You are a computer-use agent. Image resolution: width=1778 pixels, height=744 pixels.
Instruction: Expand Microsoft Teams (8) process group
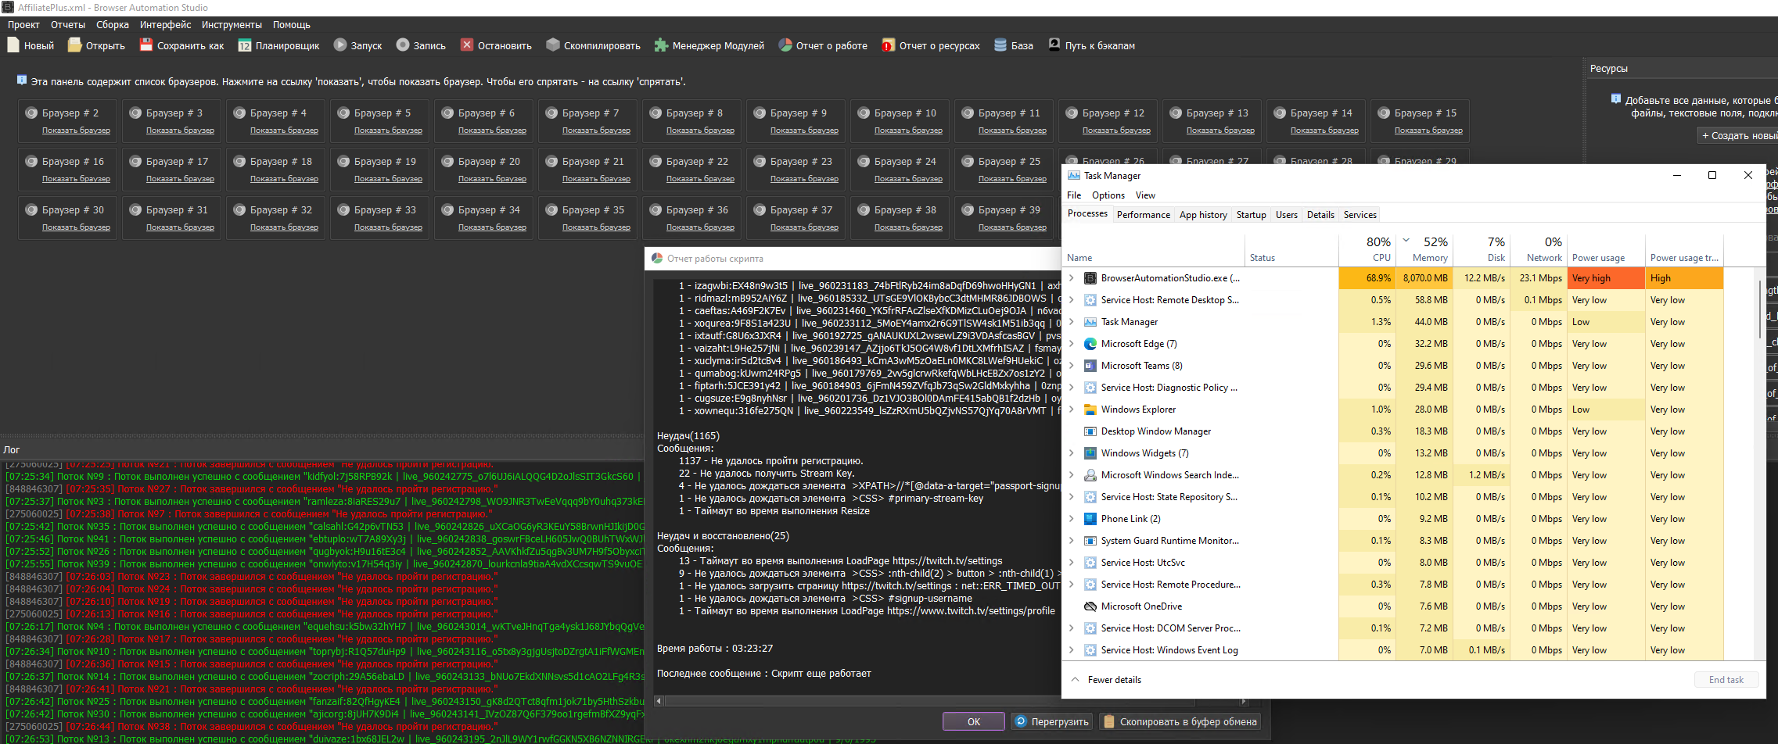point(1072,366)
